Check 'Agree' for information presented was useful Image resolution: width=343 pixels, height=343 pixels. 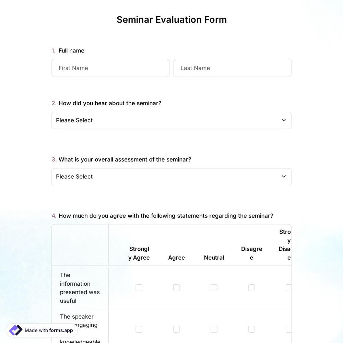tap(176, 288)
